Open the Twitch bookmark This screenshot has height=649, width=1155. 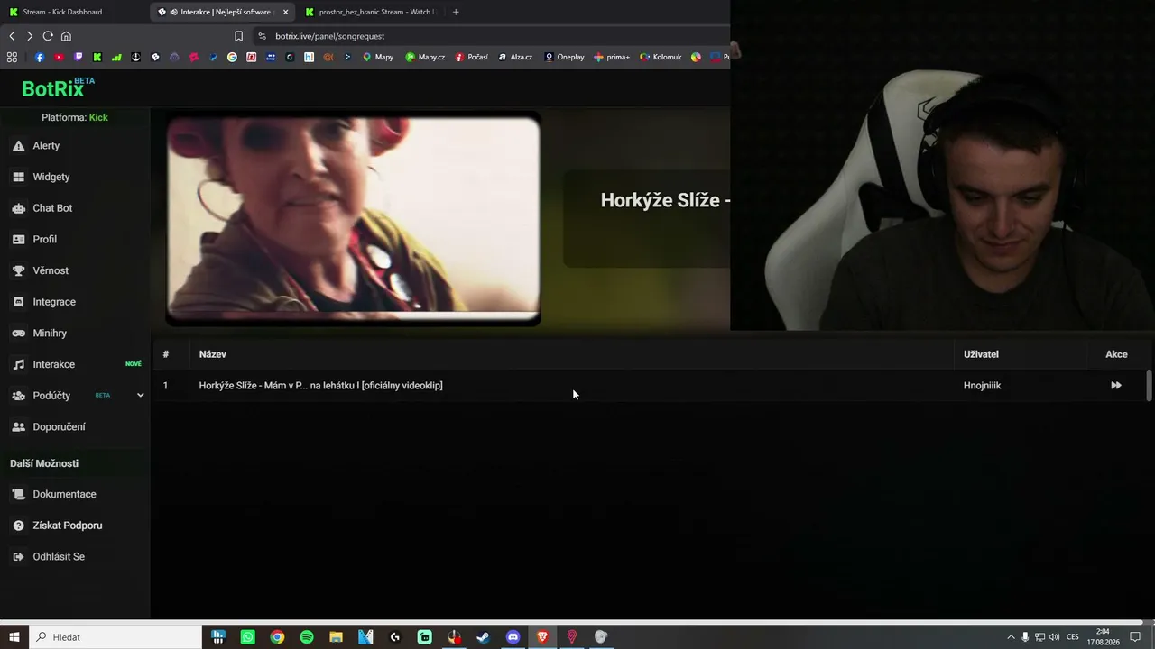click(x=79, y=57)
